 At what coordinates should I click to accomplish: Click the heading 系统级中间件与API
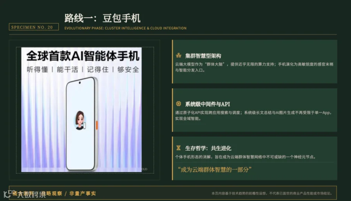coord(207,104)
